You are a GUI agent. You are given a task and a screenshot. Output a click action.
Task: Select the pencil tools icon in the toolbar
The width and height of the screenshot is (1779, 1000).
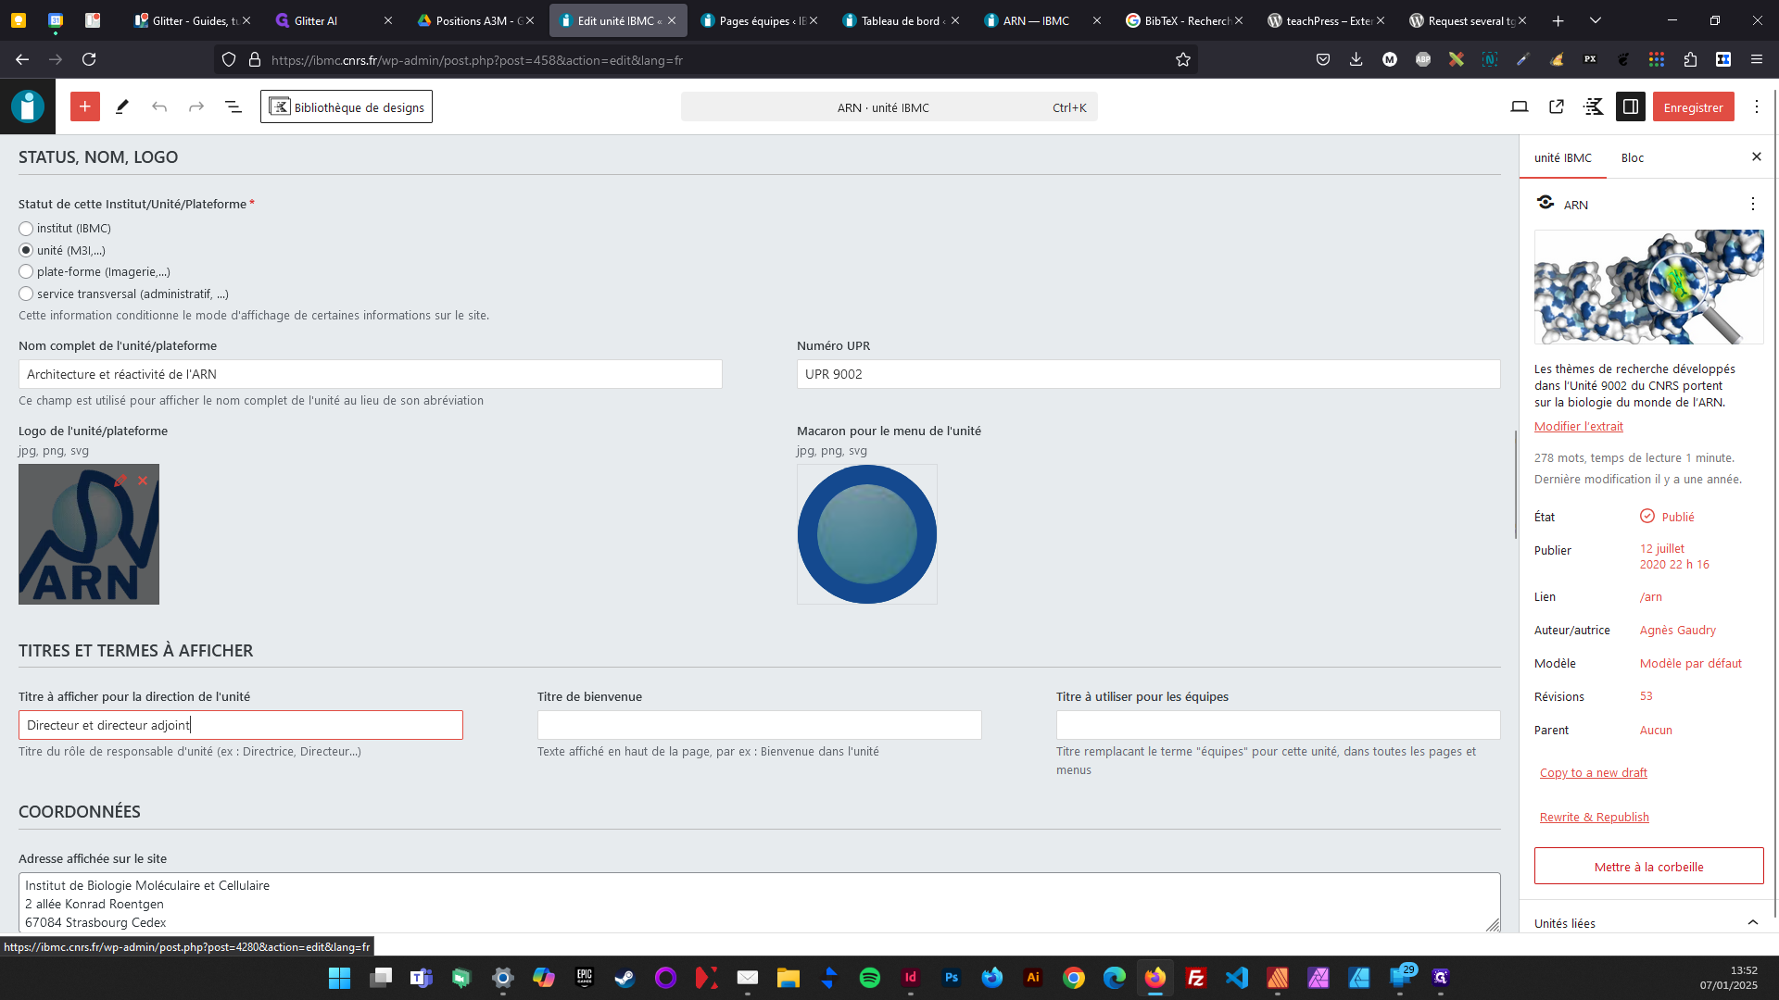(121, 106)
